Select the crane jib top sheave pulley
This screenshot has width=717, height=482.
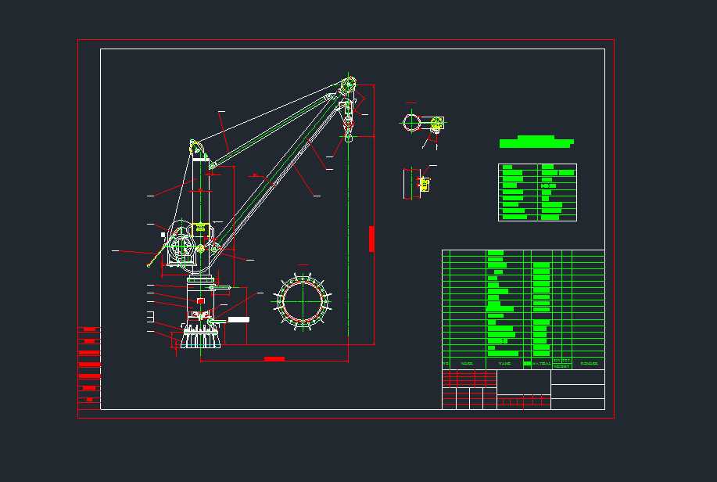349,85
